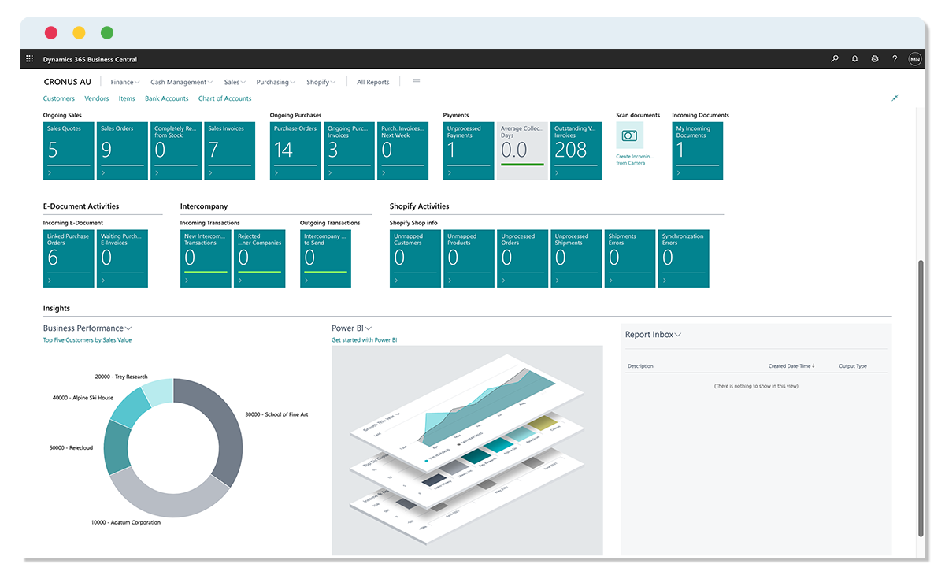Open New Intercompany Transactions tile

(x=206, y=258)
